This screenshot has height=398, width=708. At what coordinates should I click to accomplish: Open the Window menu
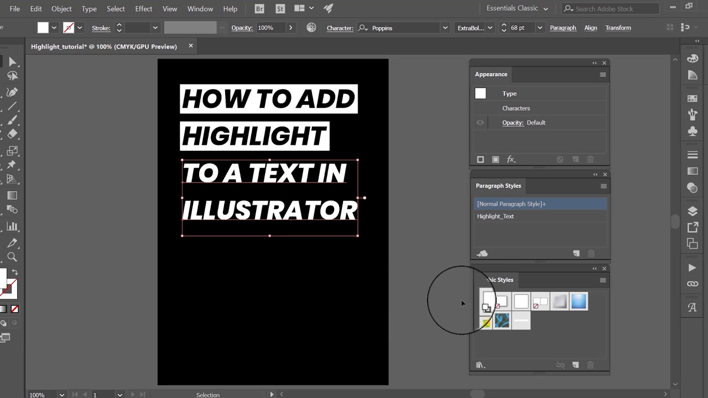(200, 9)
